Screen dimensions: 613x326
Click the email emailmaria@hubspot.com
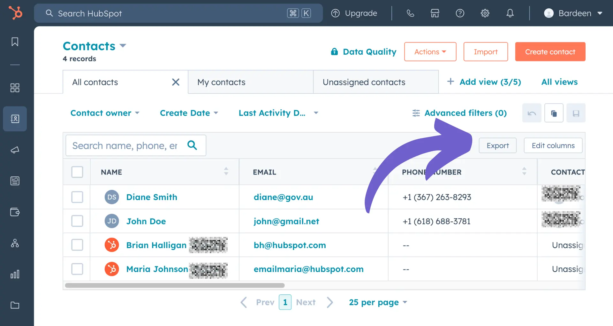[x=308, y=269]
